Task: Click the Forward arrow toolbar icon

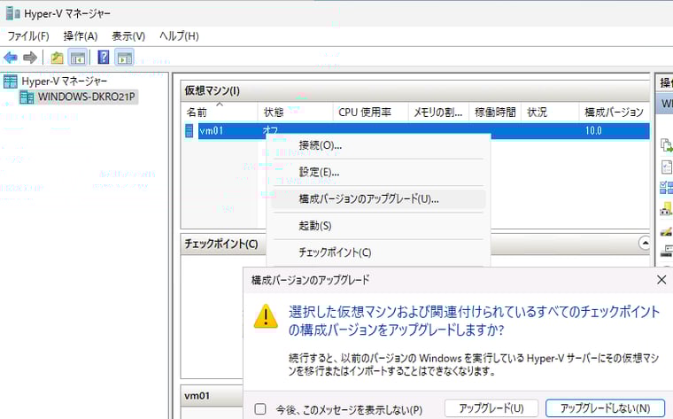Action: (x=29, y=57)
